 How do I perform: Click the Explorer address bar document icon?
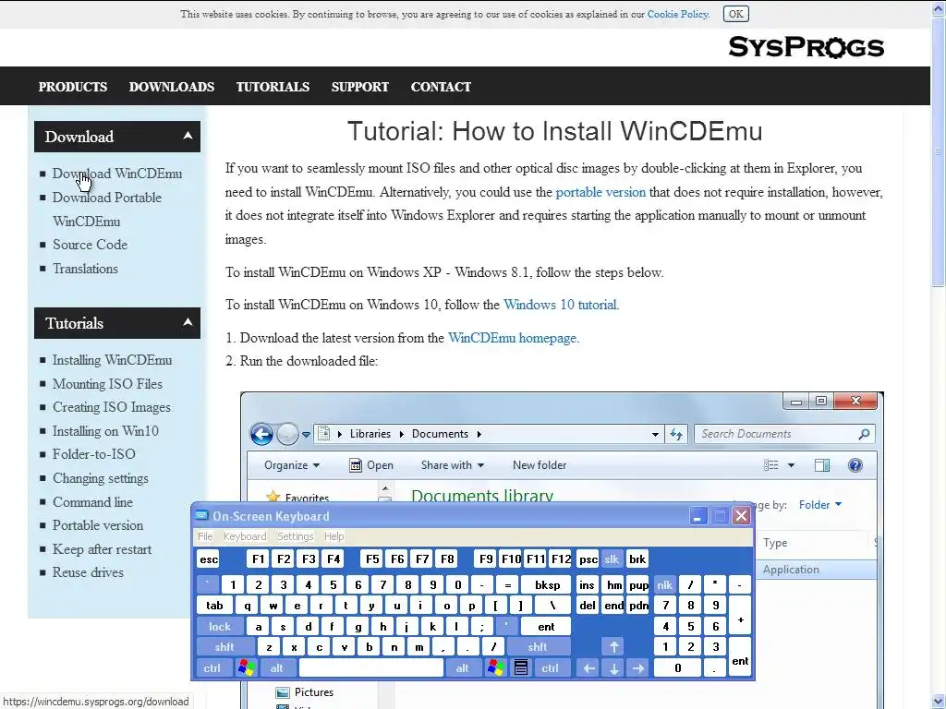coord(324,434)
